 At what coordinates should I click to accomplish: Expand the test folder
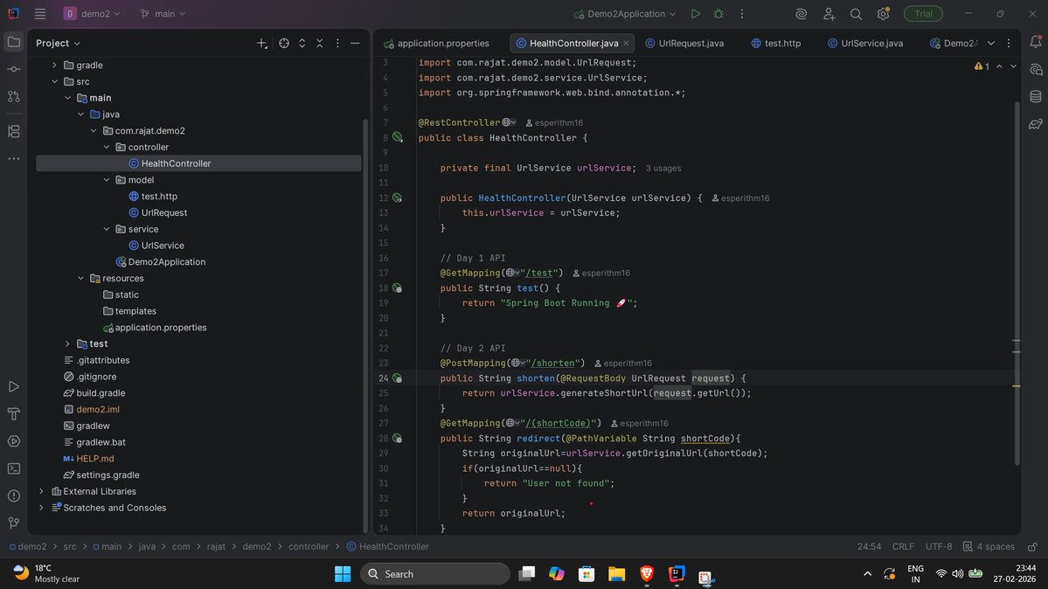pos(67,343)
